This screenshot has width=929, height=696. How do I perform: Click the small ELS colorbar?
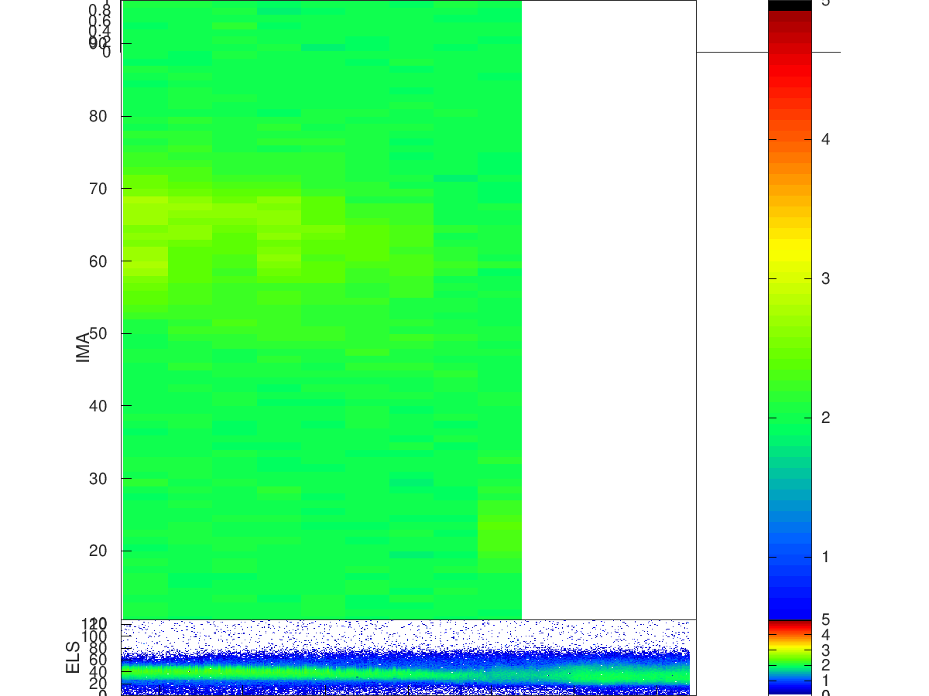[x=790, y=657]
